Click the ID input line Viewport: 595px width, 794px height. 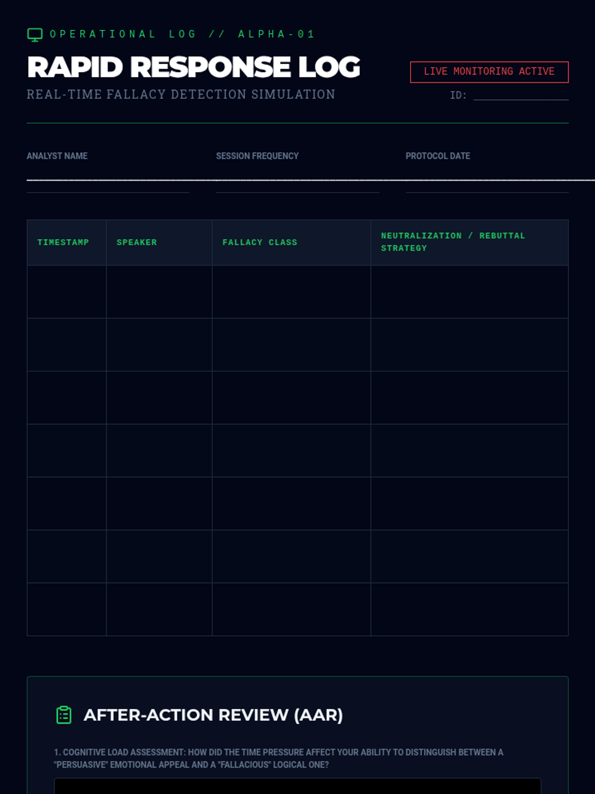521,95
